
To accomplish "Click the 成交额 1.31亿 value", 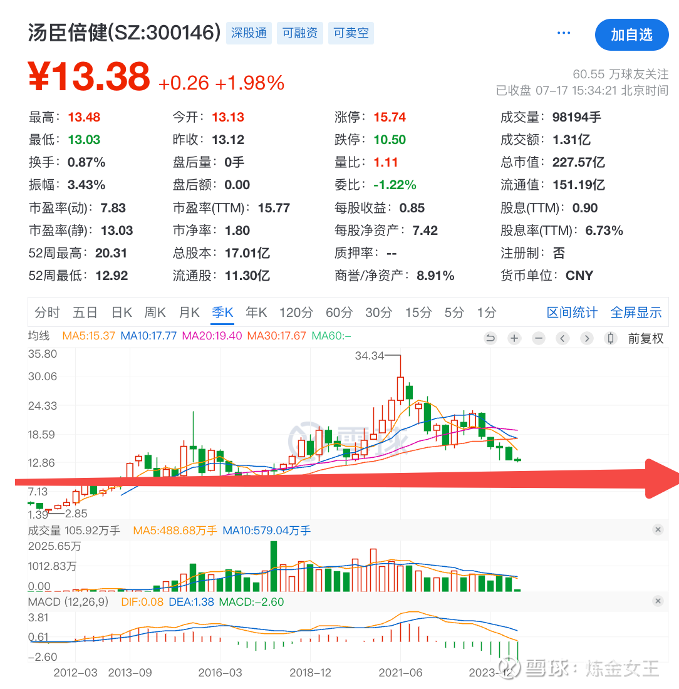I will (571, 140).
